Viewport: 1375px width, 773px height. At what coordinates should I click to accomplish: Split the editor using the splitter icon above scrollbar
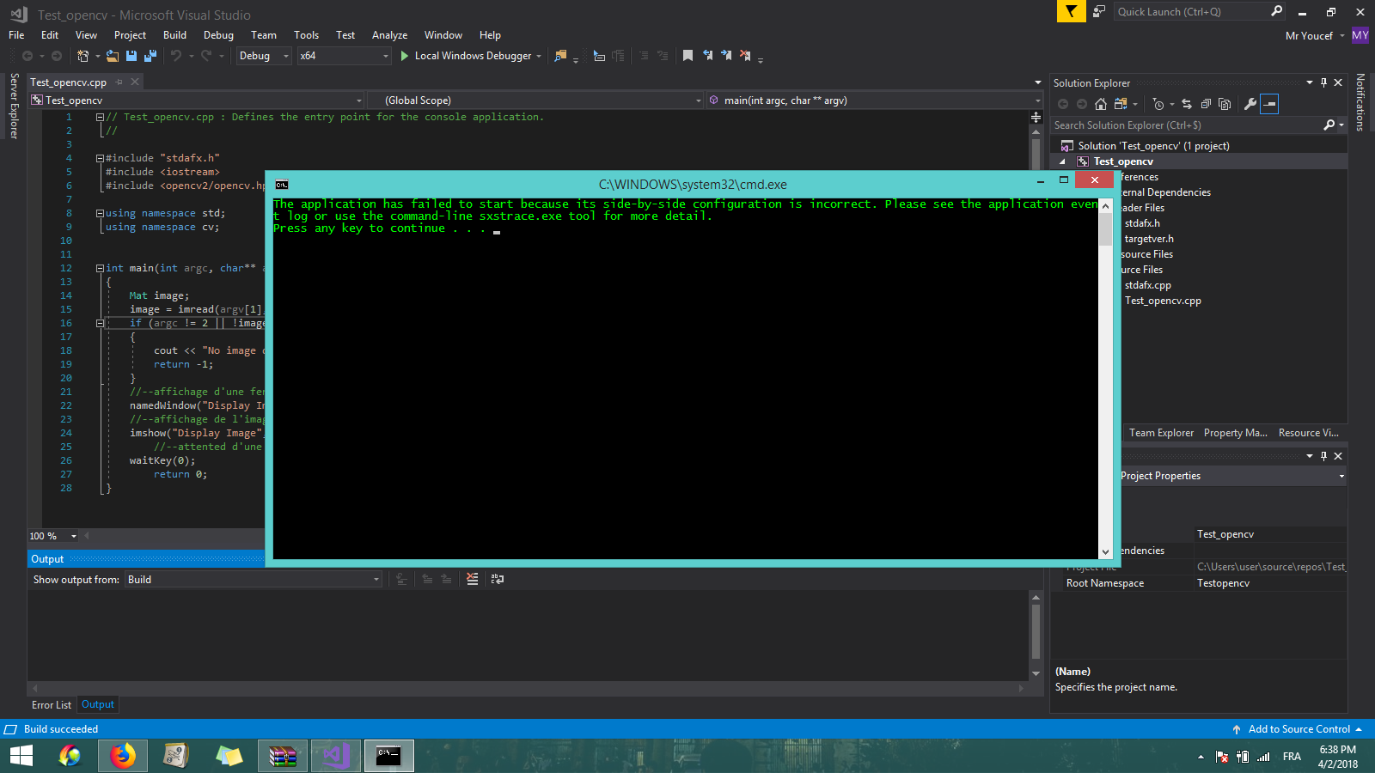1036,117
